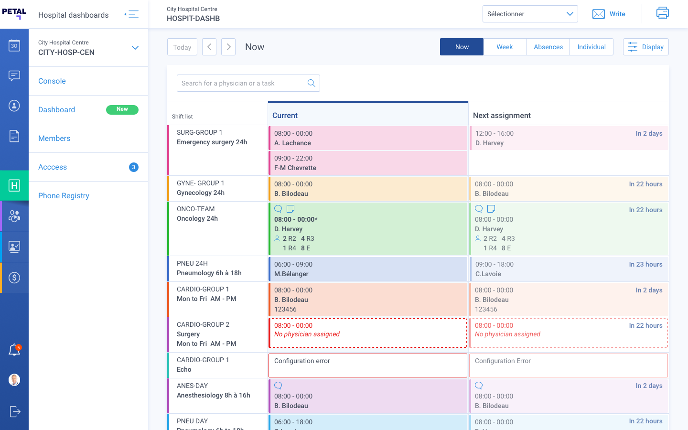Open Display filter options
This screenshot has height=430, width=688.
click(645, 47)
